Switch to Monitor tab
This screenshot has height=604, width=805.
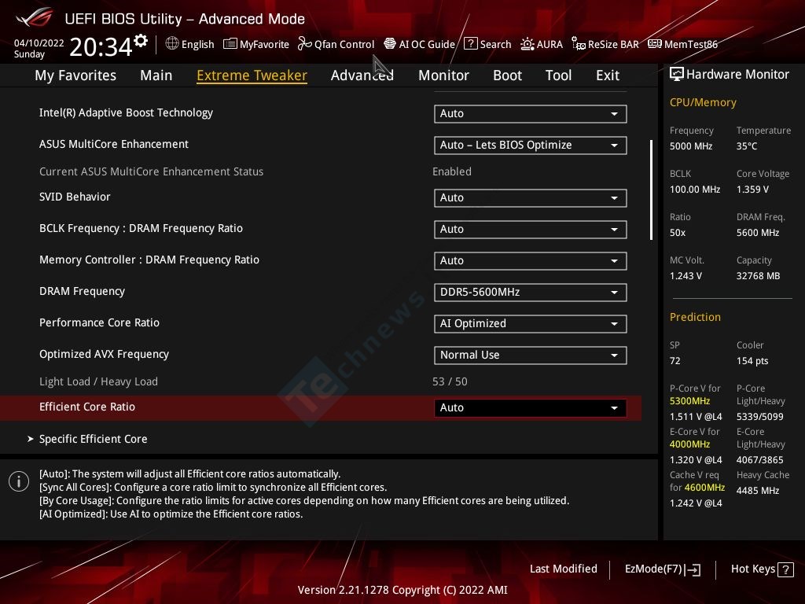point(443,75)
